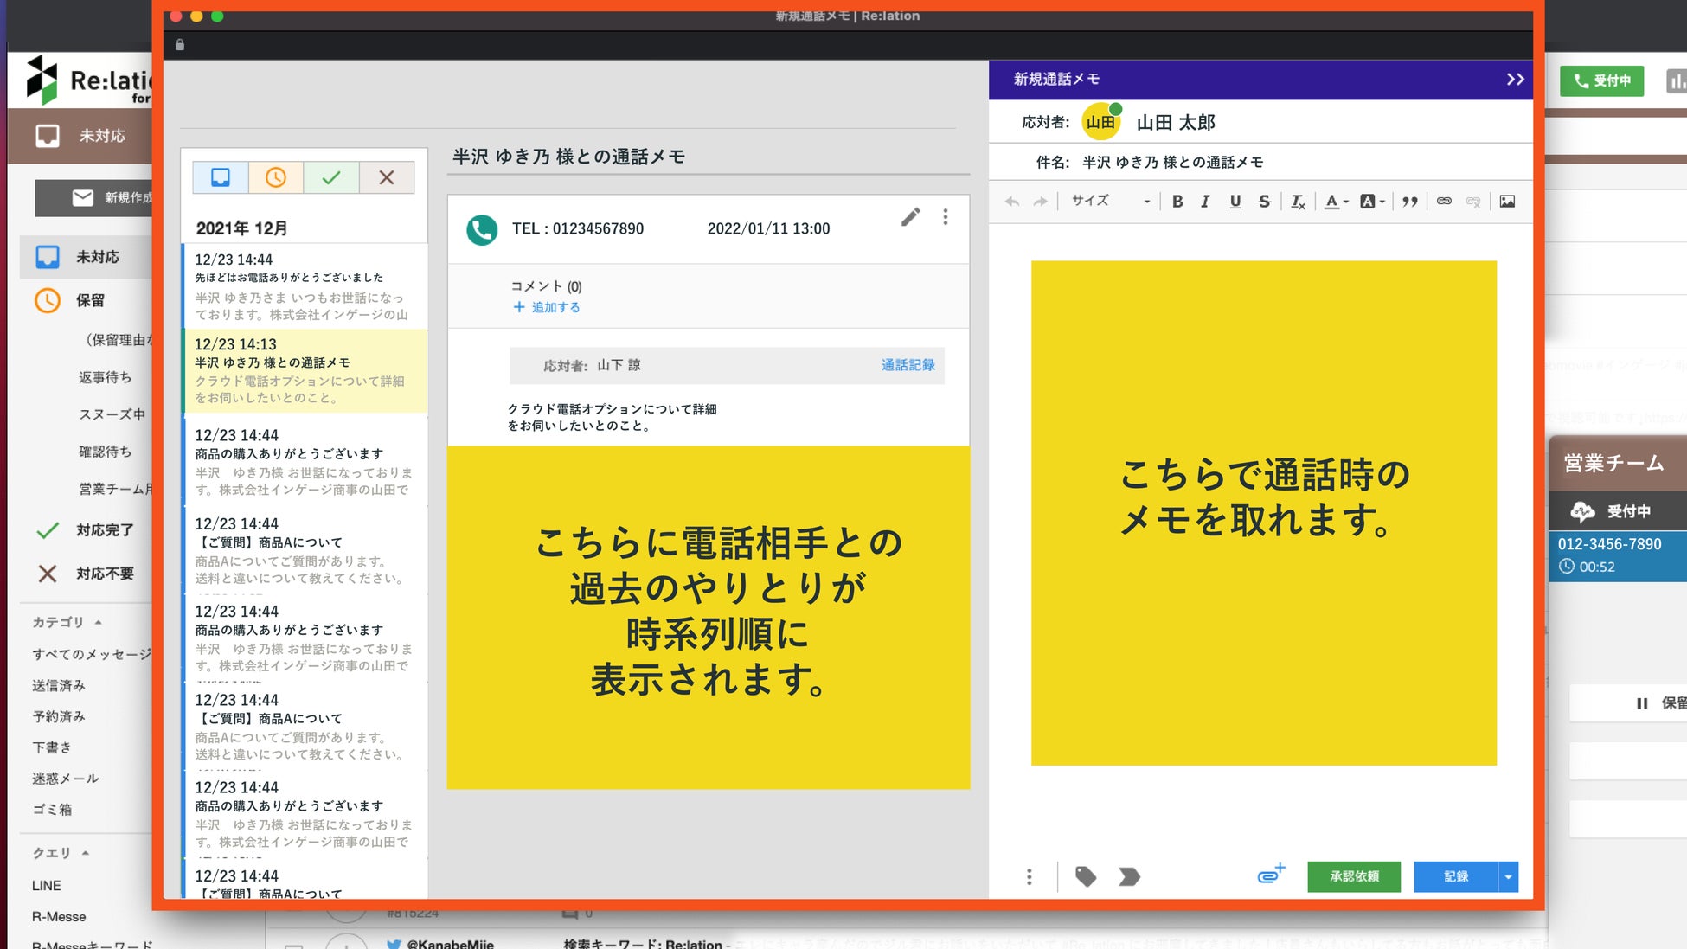The height and width of the screenshot is (949, 1687).
Task: Open the 保留 folder in sidebar
Action: [x=89, y=300]
